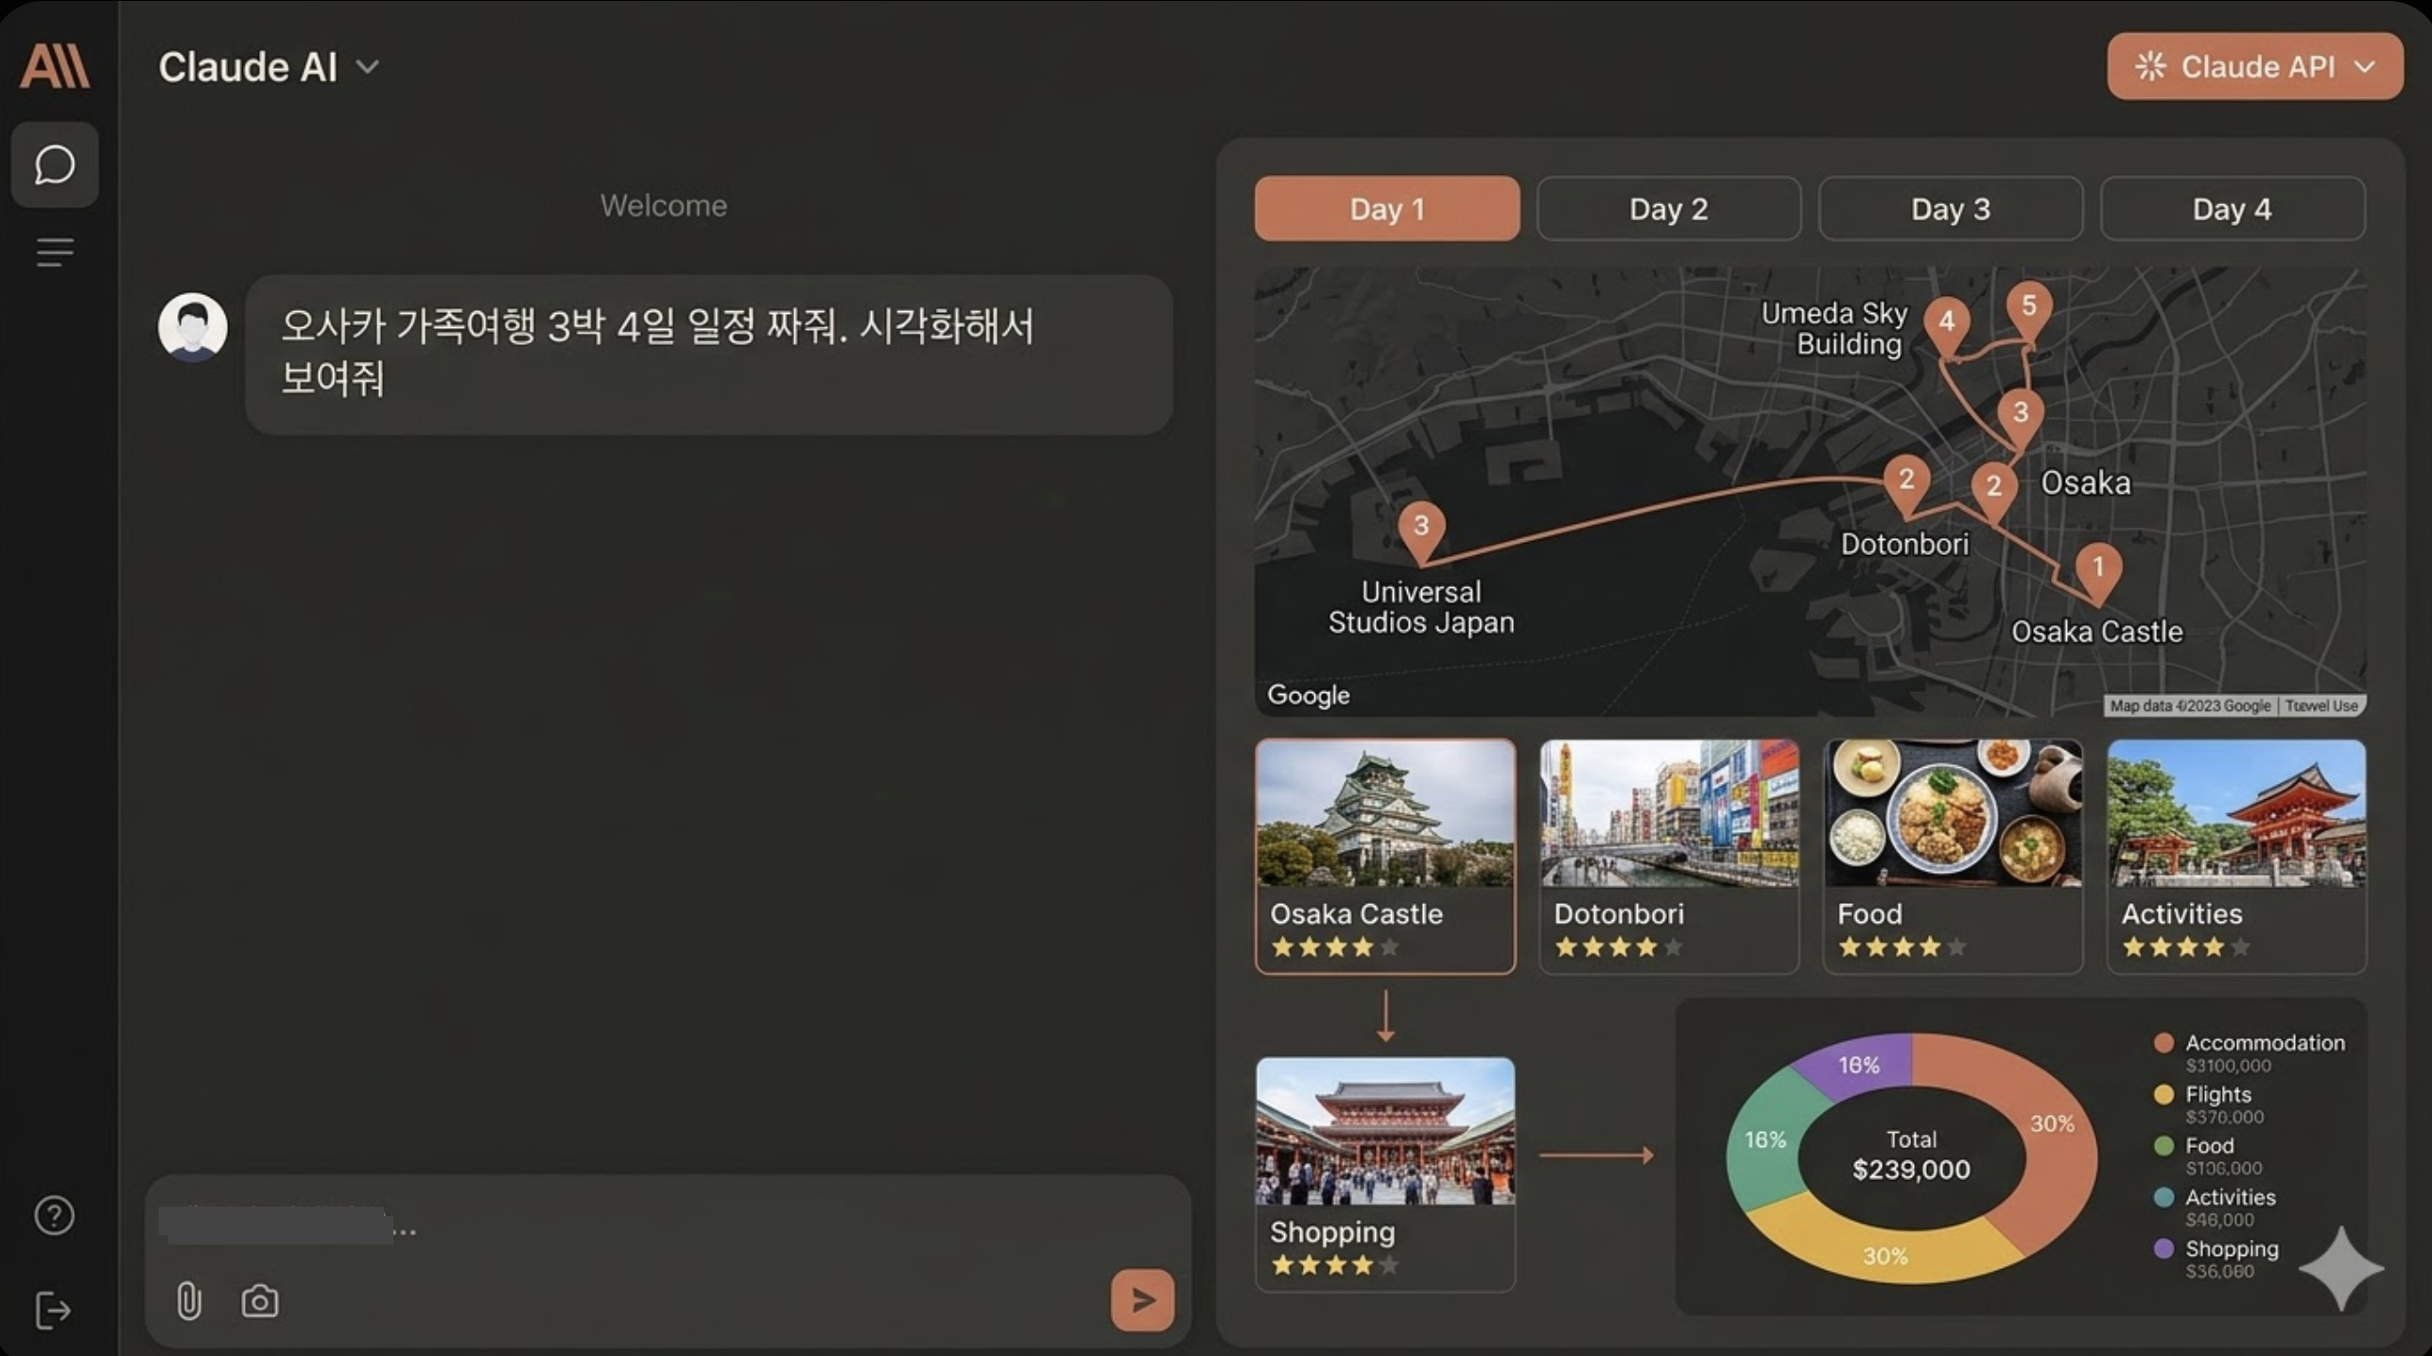Open the history list sidebar icon
This screenshot has width=2432, height=1356.
55,252
